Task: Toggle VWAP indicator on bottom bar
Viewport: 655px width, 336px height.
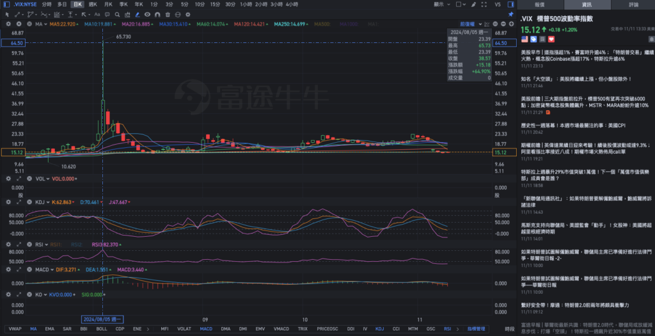Action: pyautogui.click(x=15, y=329)
